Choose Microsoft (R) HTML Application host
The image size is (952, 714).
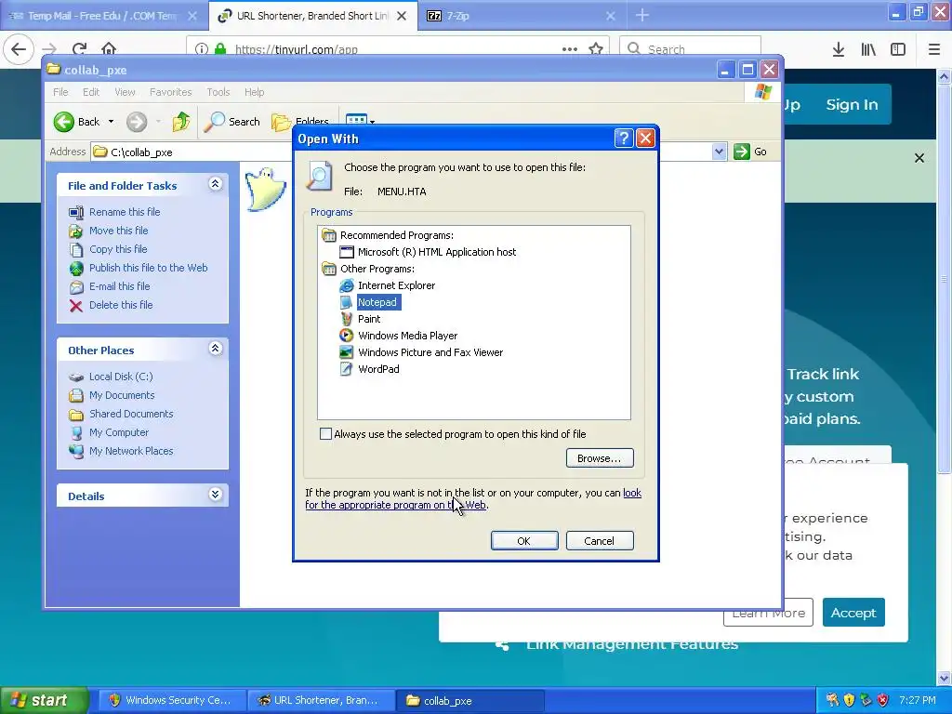click(x=437, y=252)
